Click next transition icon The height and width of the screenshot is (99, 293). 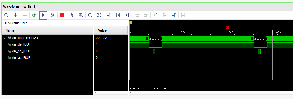pyautogui.click(x=146, y=15)
